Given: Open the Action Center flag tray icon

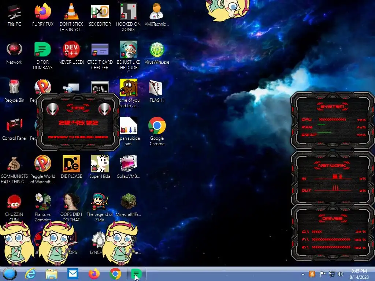Looking at the screenshot, I should [323, 274].
